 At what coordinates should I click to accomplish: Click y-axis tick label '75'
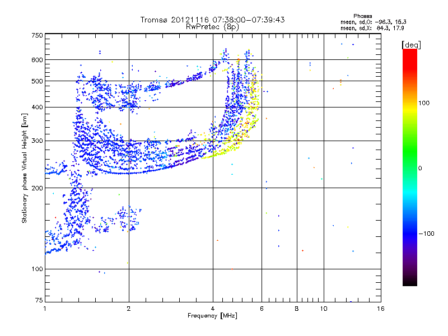click(x=39, y=300)
